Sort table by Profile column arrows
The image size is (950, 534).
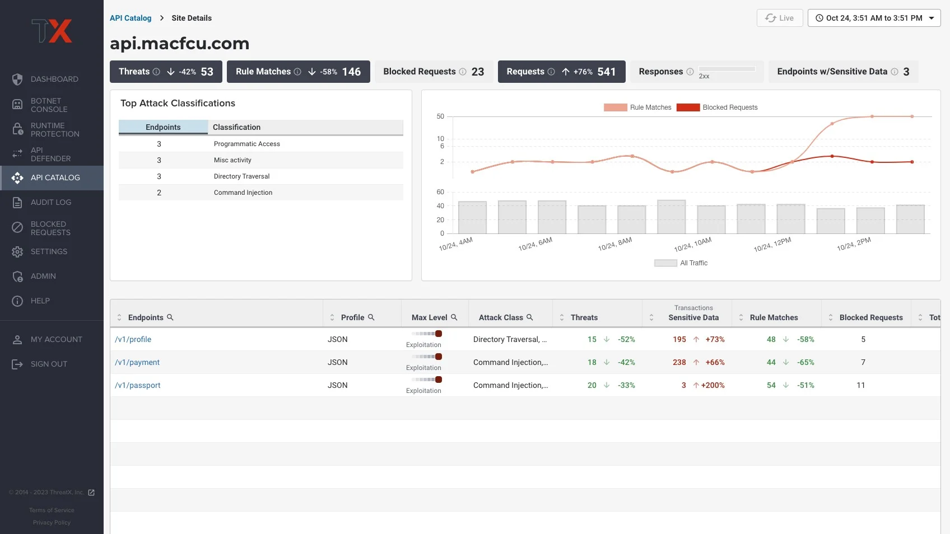pos(332,317)
